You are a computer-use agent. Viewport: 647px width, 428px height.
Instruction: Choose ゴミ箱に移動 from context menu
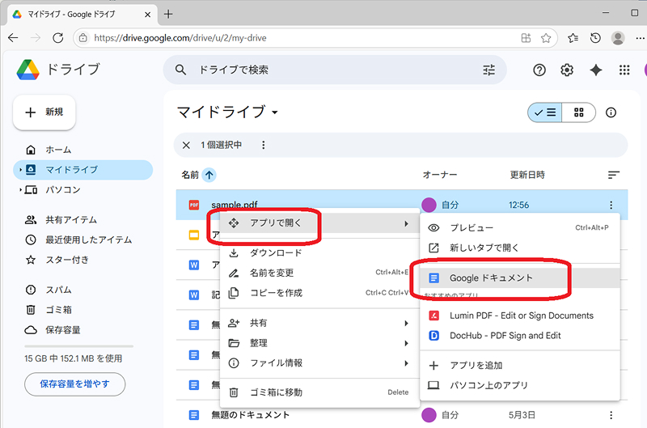tap(319, 392)
